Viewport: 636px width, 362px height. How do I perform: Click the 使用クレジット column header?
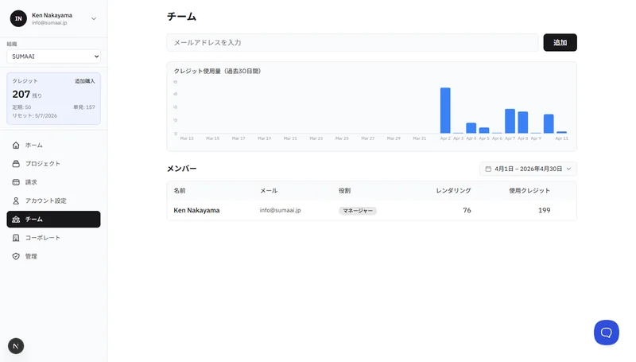tap(529, 190)
